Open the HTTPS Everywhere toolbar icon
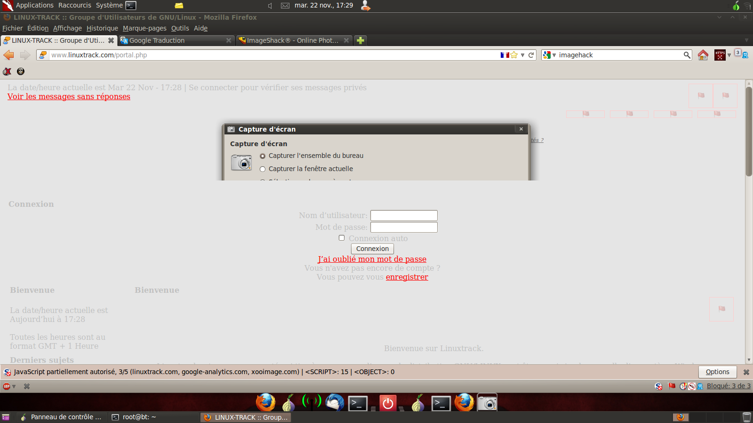Viewport: 753px width, 423px height. [720, 55]
